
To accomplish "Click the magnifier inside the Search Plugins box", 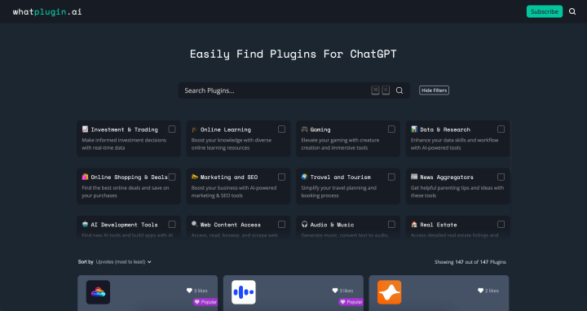I will (x=399, y=90).
